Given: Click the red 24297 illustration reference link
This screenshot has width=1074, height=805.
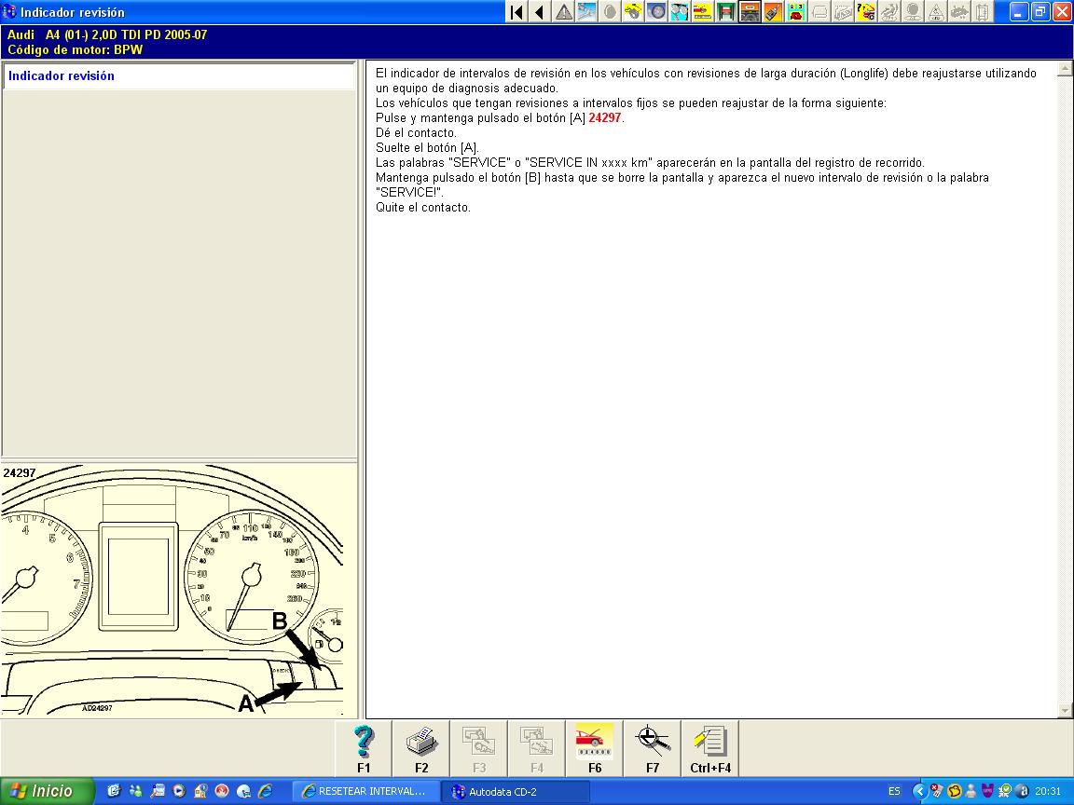Looking at the screenshot, I should click(605, 117).
